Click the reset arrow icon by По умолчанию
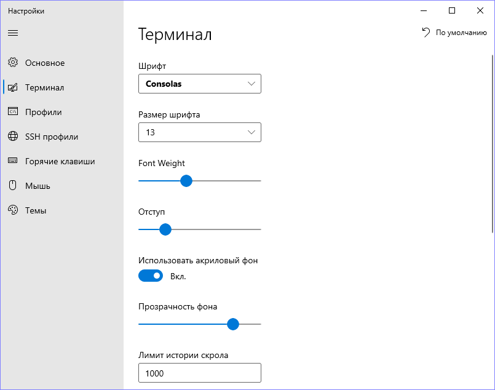Image resolution: width=495 pixels, height=390 pixels. click(426, 33)
